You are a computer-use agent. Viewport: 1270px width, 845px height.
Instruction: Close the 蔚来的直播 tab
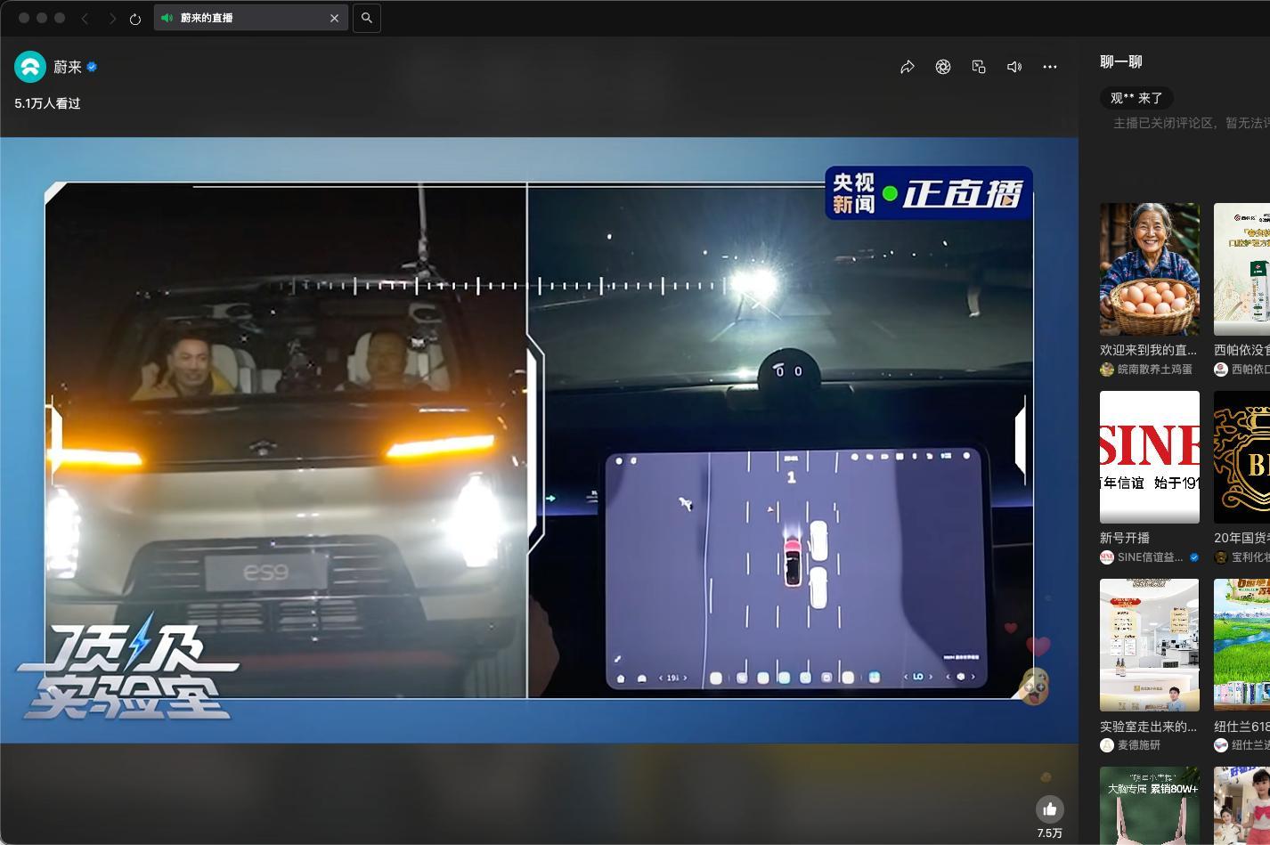point(335,18)
